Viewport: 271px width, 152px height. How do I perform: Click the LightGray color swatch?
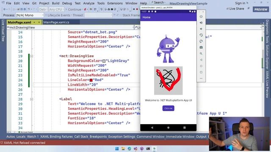click(x=104, y=61)
